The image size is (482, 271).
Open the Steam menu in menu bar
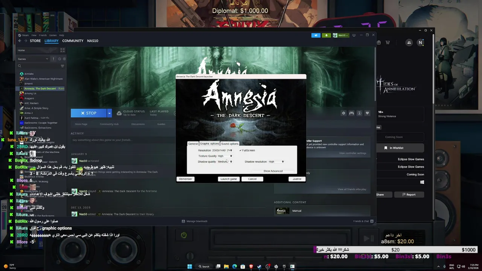(x=25, y=35)
